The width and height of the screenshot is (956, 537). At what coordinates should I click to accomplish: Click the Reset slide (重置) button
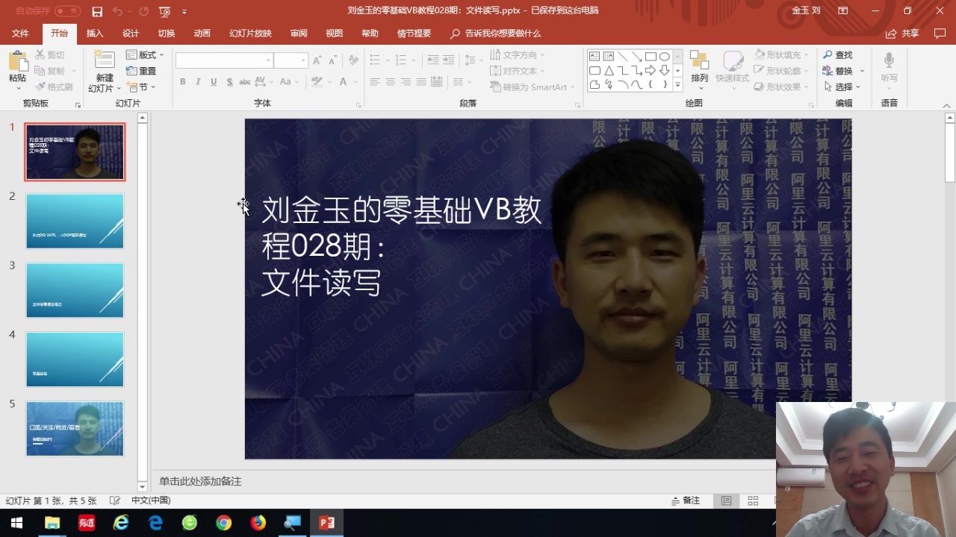[x=141, y=71]
